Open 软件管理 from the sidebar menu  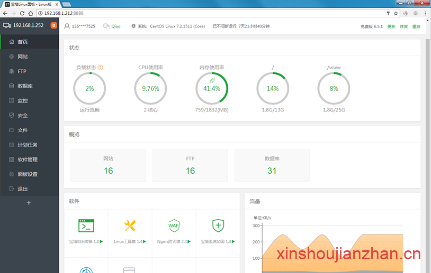27,159
